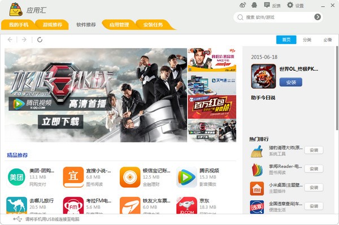Screen dimensions: 339x225
Task: Click the 请将手机用USB线连接至电脑 status text
Action: click(53, 219)
